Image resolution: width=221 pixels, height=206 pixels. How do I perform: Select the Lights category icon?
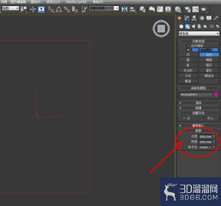tap(193, 26)
